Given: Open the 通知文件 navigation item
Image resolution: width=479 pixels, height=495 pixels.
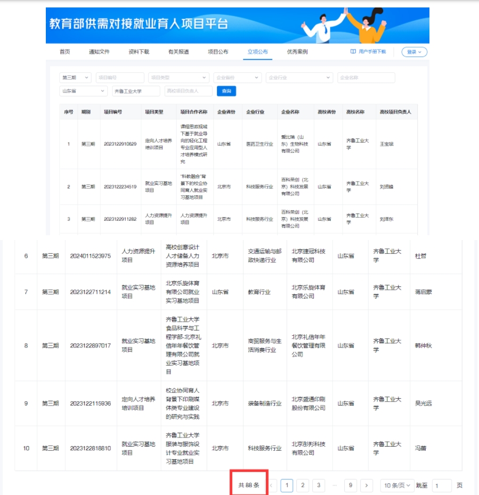Looking at the screenshot, I should 99,52.
